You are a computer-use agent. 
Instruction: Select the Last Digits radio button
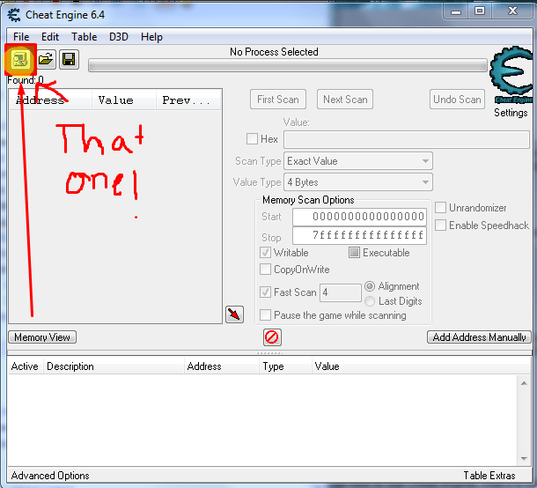[370, 301]
